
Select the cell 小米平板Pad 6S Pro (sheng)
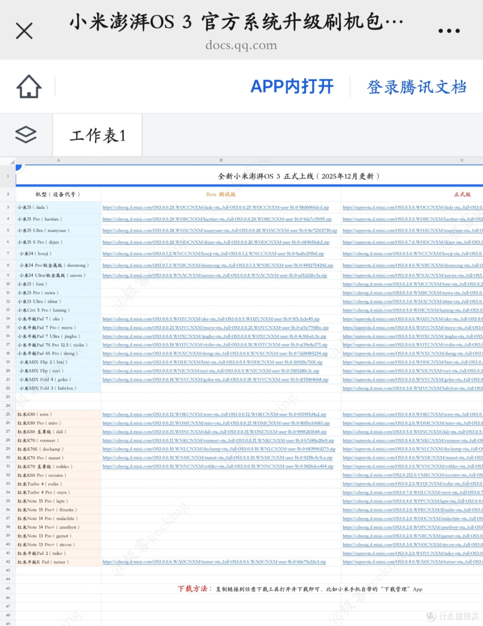pyautogui.click(x=58, y=353)
